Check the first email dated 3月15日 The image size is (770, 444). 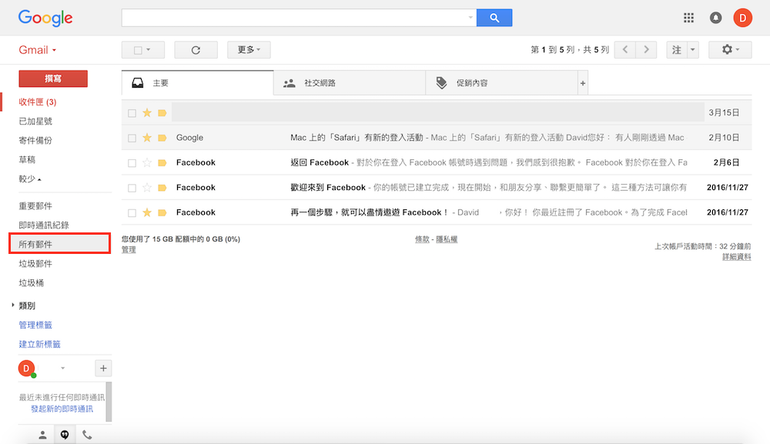pos(132,113)
